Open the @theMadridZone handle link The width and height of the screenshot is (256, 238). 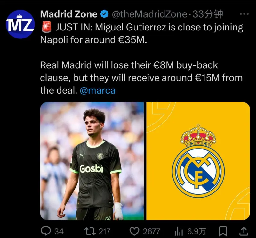(149, 14)
